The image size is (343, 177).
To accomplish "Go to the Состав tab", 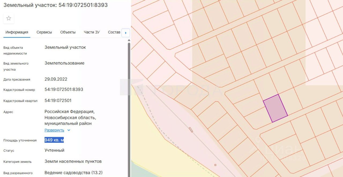I will click(114, 32).
